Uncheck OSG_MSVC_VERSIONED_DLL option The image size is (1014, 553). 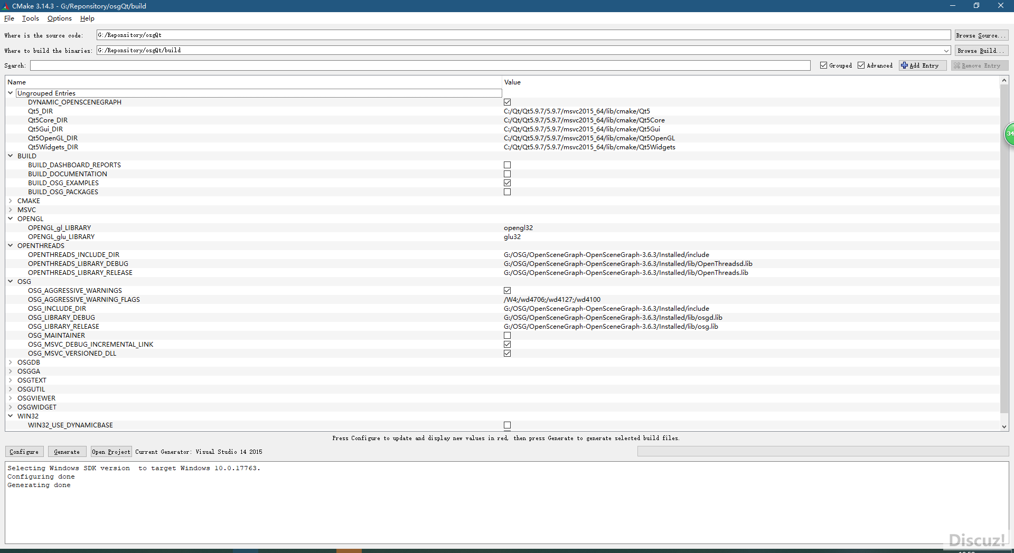[507, 354]
